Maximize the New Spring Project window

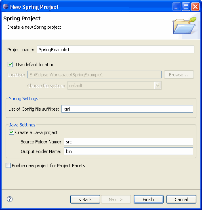pyautogui.click(x=186, y=7)
